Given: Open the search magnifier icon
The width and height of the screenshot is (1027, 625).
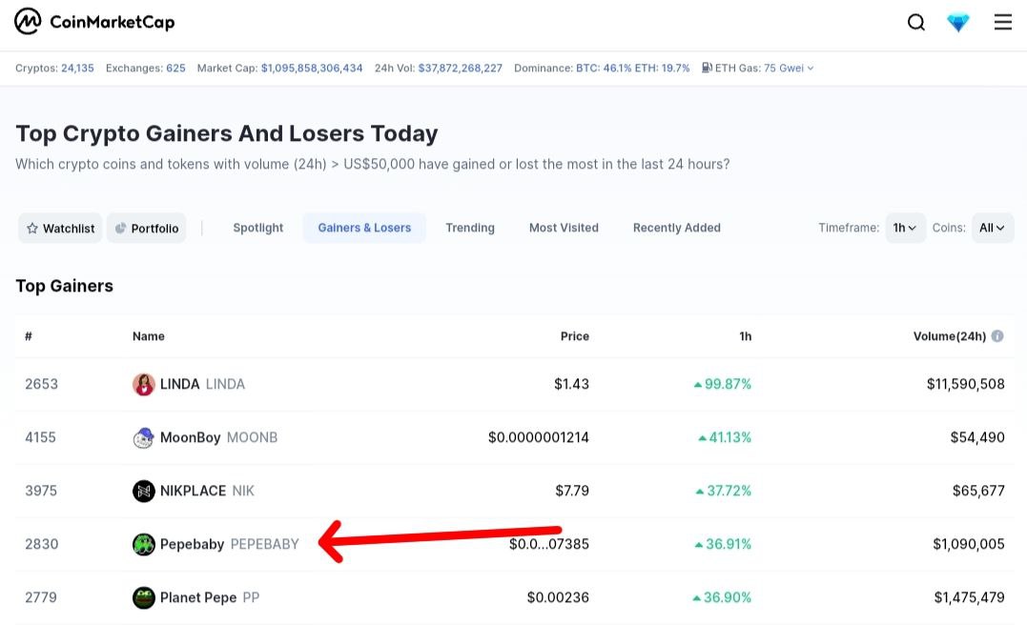Looking at the screenshot, I should point(915,22).
